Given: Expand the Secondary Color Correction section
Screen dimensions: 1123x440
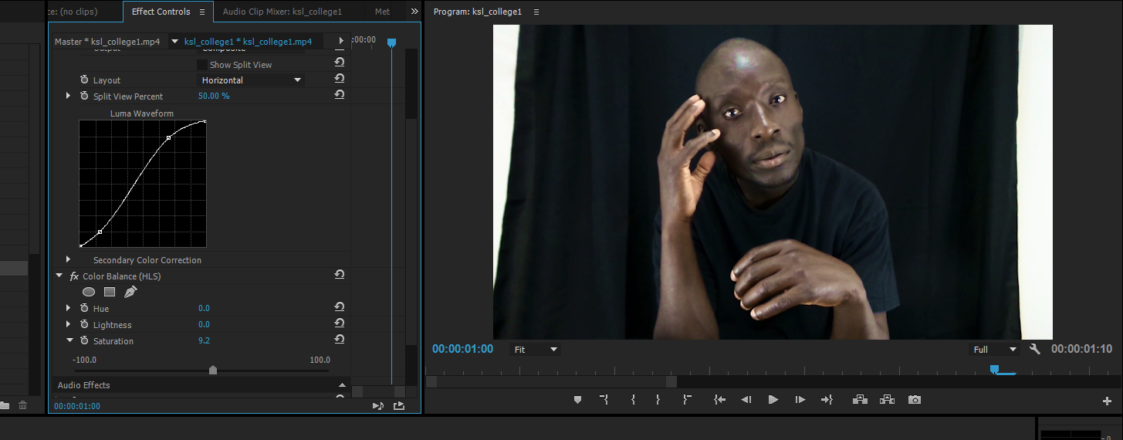Looking at the screenshot, I should click(x=68, y=260).
